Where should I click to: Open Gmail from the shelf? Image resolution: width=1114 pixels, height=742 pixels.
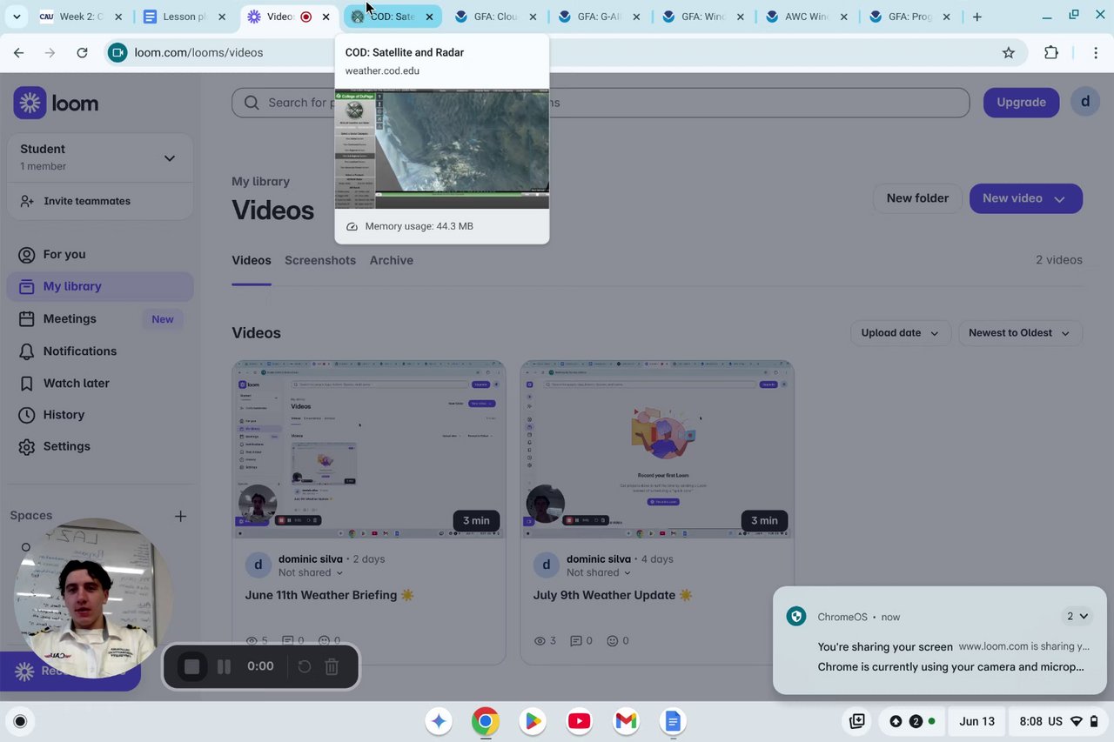coord(626,721)
